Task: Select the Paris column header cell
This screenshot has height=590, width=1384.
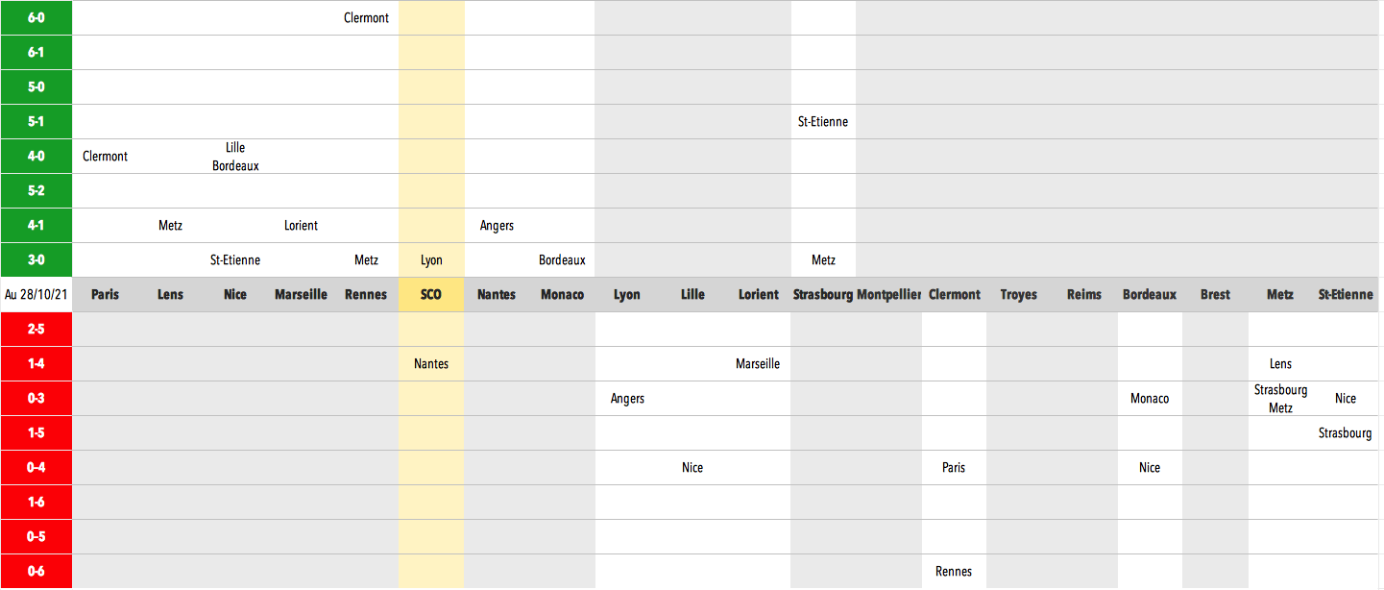Action: coord(105,295)
